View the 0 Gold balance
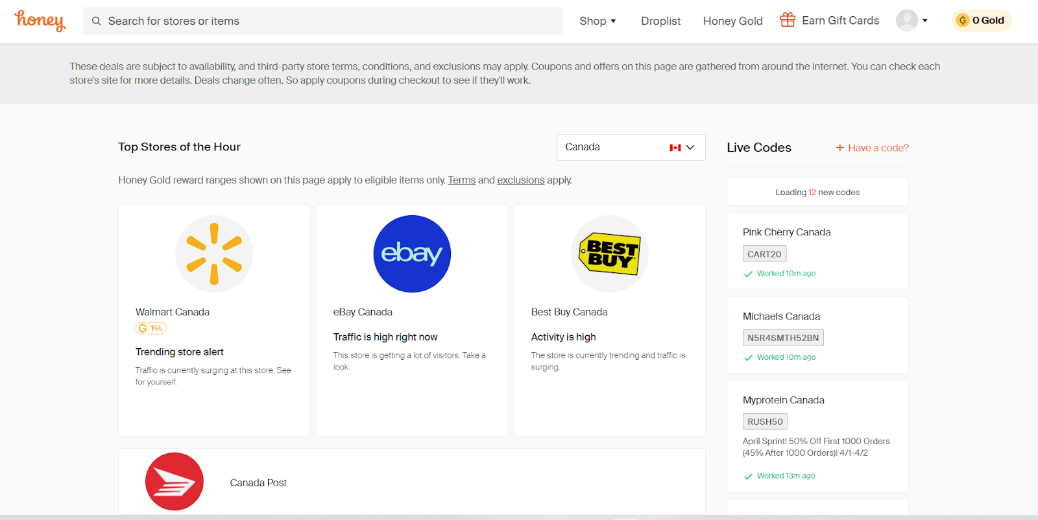Image resolution: width=1038 pixels, height=520 pixels. (982, 21)
